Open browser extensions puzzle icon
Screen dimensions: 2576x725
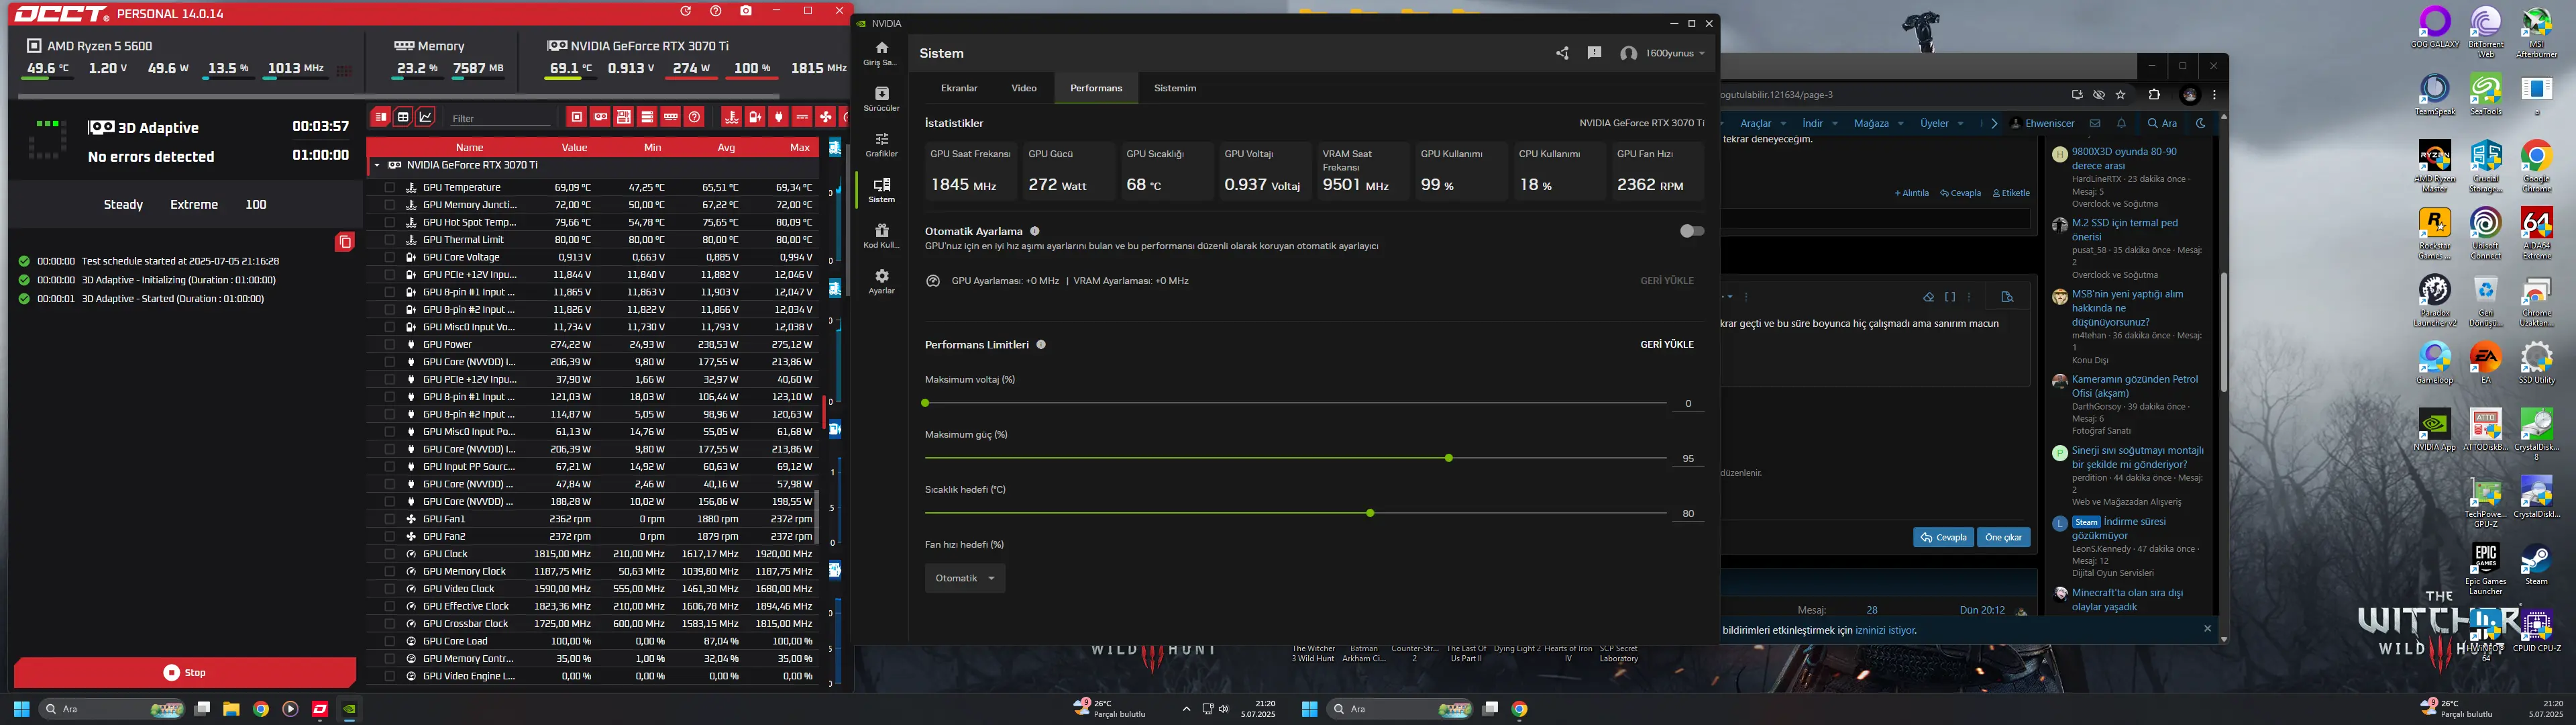tap(2154, 95)
